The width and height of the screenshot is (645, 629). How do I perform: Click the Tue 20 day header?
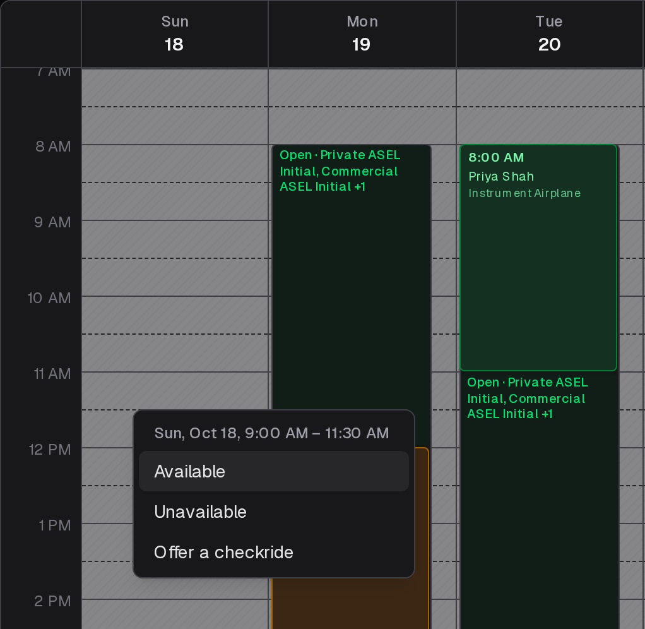tap(549, 33)
